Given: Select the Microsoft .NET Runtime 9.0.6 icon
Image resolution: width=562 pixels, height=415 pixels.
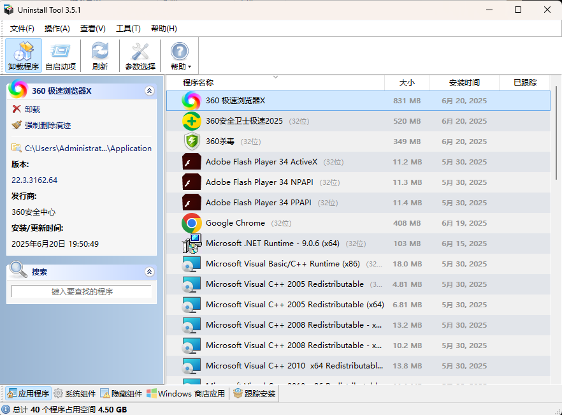Looking at the screenshot, I should (191, 244).
